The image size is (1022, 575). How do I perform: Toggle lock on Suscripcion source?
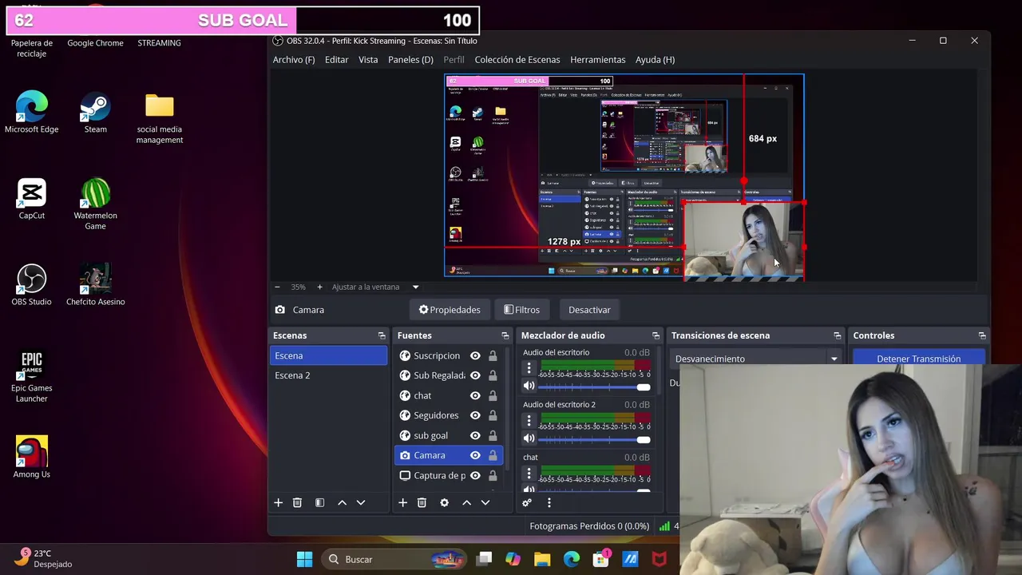tap(493, 355)
